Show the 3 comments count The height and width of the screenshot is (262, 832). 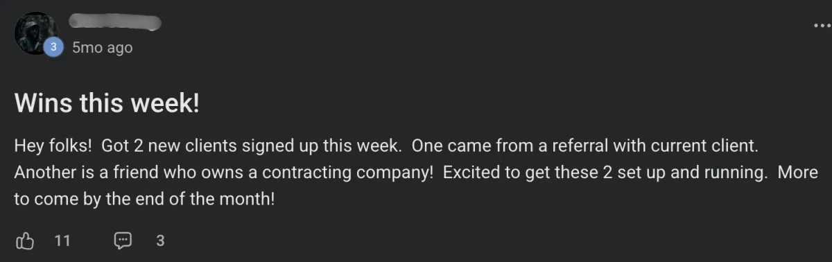point(160,241)
